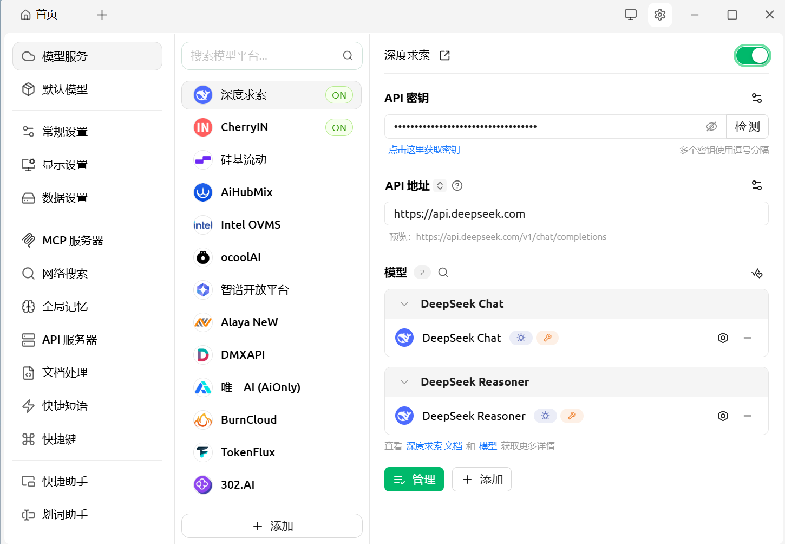Viewport: 785px width, 544px height.
Task: Click the reasoning tag on DeepSeek Reasoner
Action: click(545, 416)
